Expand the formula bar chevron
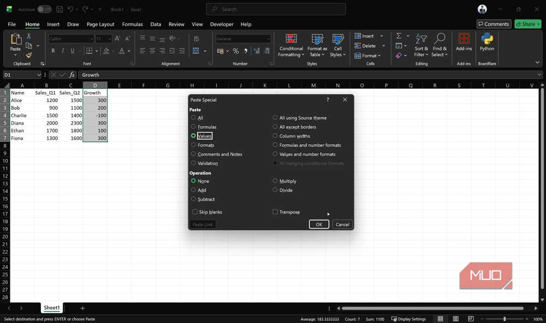 (x=539, y=75)
